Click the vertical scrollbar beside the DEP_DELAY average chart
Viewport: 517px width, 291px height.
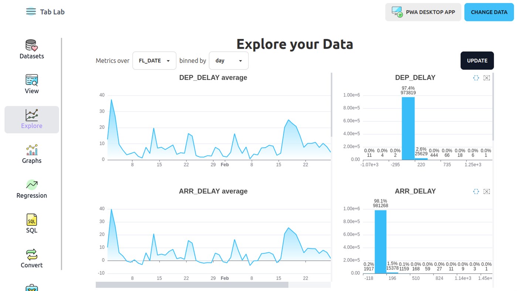pos(331,105)
